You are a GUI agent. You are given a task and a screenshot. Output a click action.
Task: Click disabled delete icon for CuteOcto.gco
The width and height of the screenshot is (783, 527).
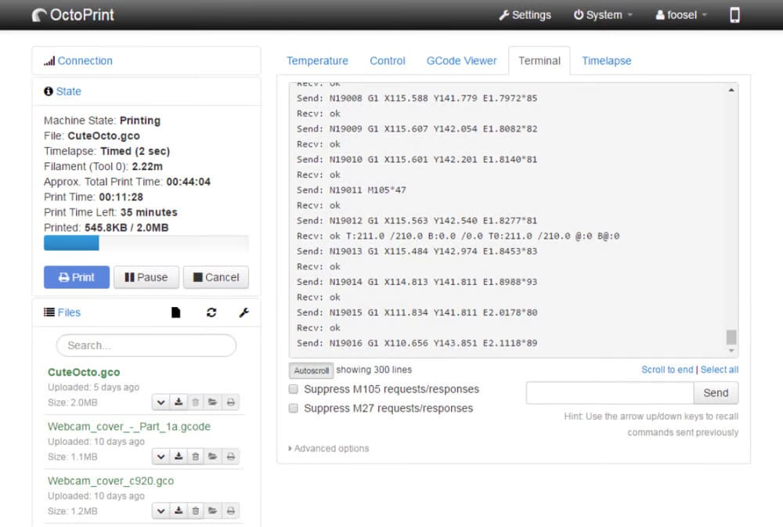tap(196, 402)
